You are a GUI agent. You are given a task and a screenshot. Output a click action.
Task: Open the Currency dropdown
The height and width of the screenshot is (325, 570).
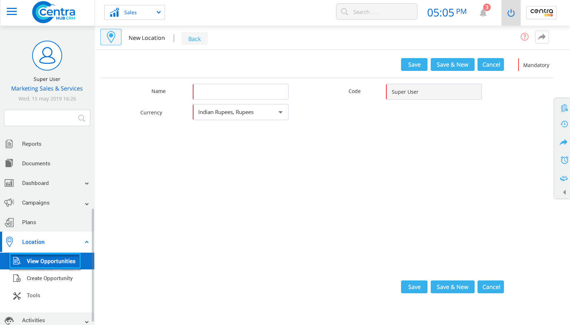point(241,112)
